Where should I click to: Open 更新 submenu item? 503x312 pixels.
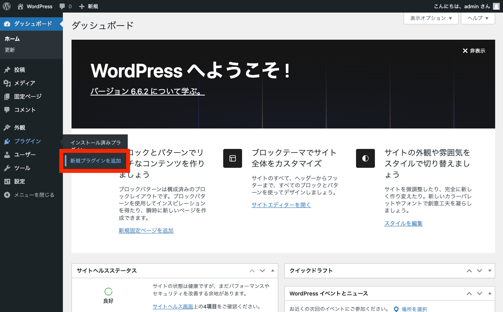tap(10, 50)
